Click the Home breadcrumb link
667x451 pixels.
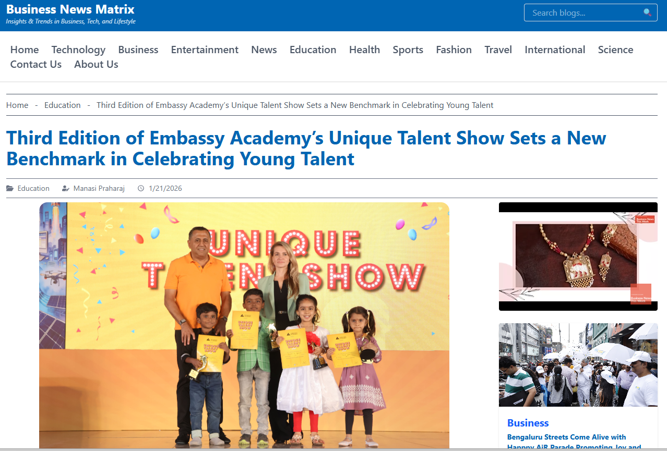point(17,105)
